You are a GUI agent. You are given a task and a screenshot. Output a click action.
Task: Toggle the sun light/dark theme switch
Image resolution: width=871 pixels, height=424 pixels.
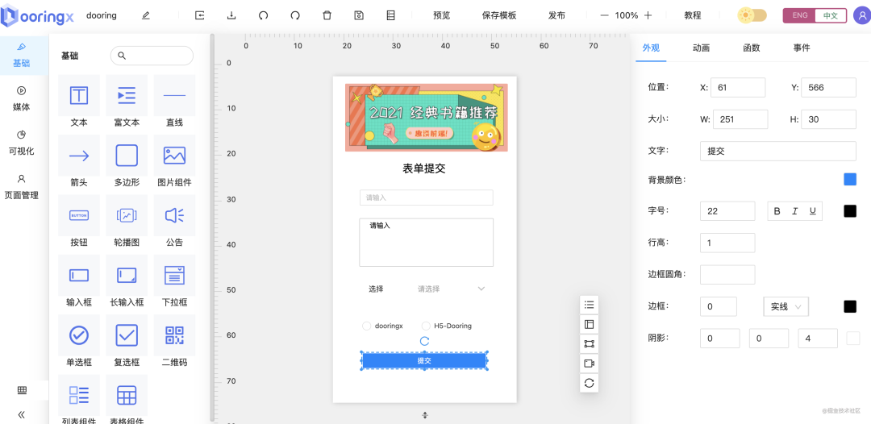point(752,15)
